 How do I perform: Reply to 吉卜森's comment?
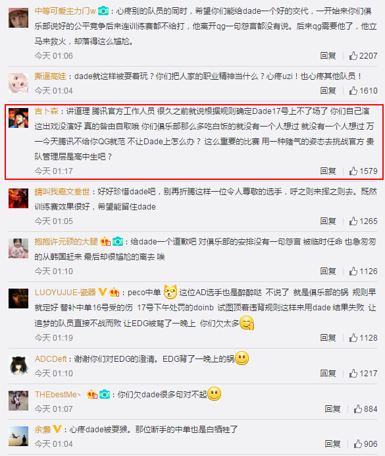coord(328,171)
